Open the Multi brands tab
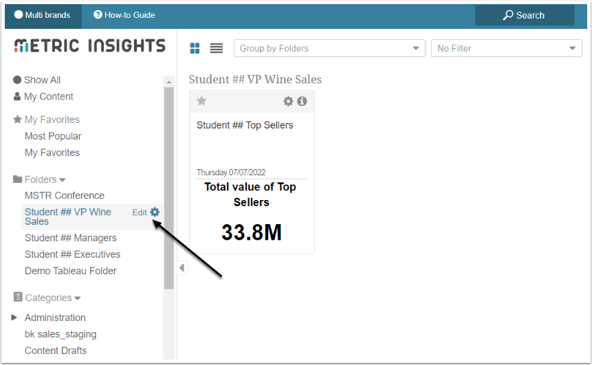Image resolution: width=592 pixels, height=365 pixels. tap(43, 14)
